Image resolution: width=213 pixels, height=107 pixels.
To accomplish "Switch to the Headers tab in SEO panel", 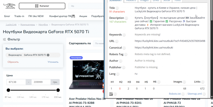I will [x=131, y=1].
